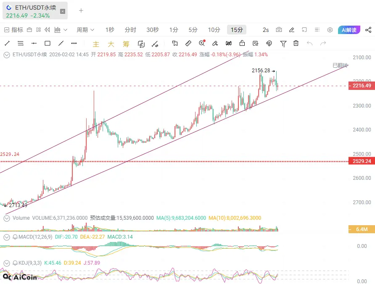The height and width of the screenshot is (284, 375).
Task: Click the rewind replay icon
Action: 48,30
